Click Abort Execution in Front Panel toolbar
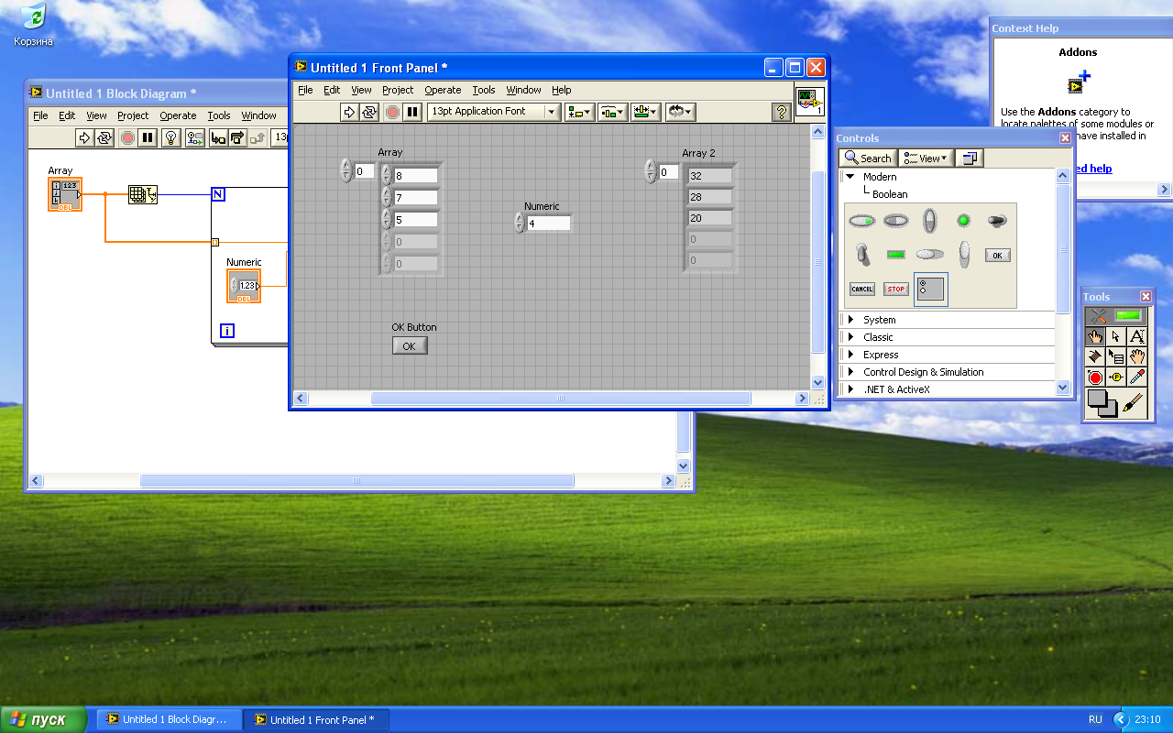Screen dimensions: 1173x733 coord(392,112)
